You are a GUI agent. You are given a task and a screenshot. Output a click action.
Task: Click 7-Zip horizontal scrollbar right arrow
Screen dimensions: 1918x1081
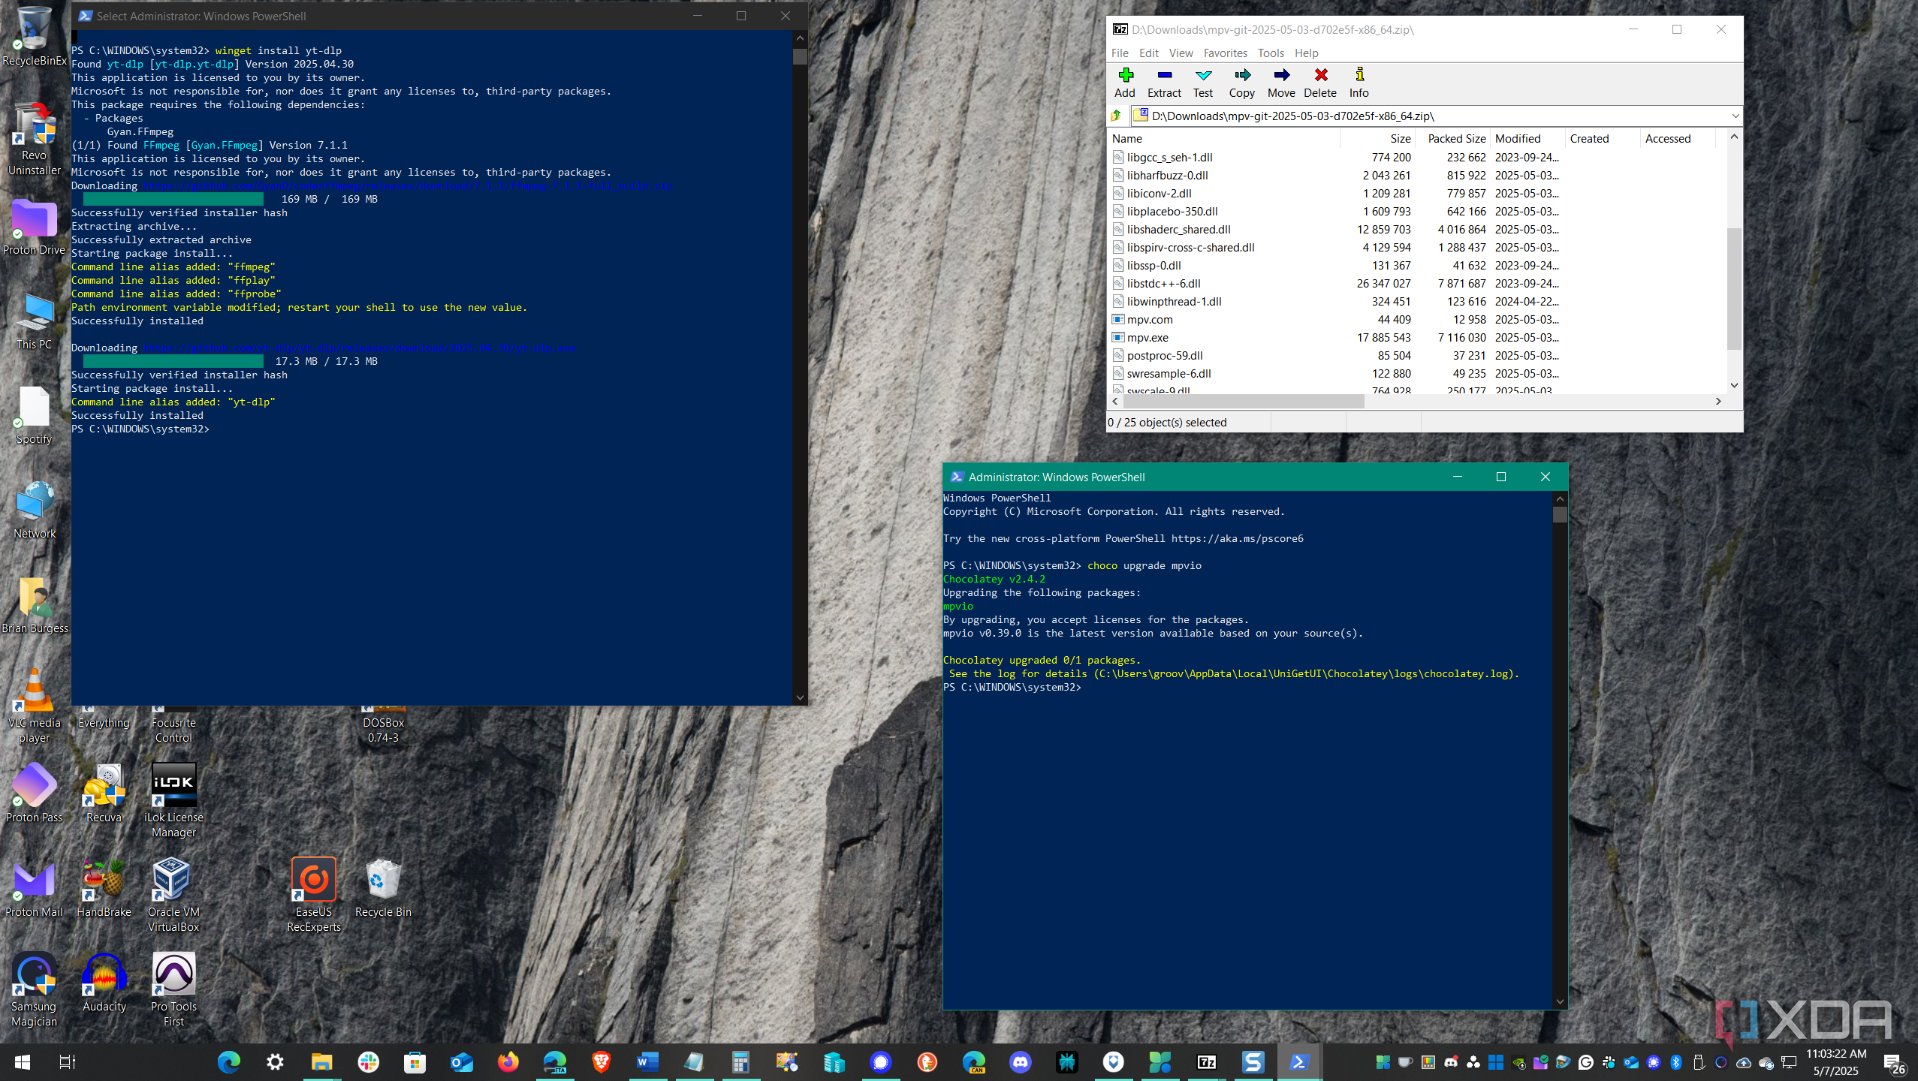1718,402
